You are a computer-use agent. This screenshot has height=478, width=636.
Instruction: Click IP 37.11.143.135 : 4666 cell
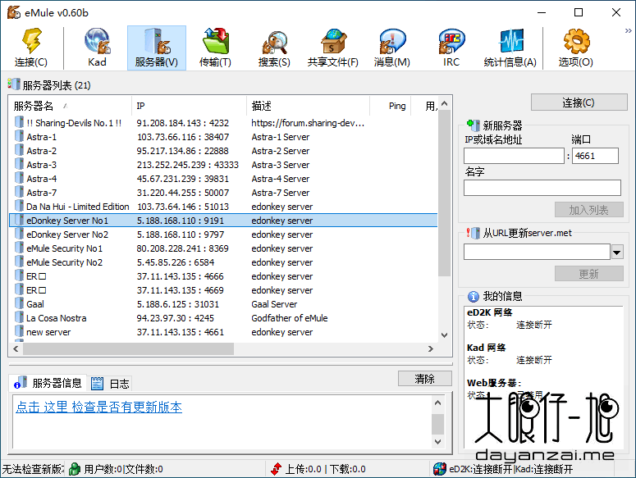(180, 276)
